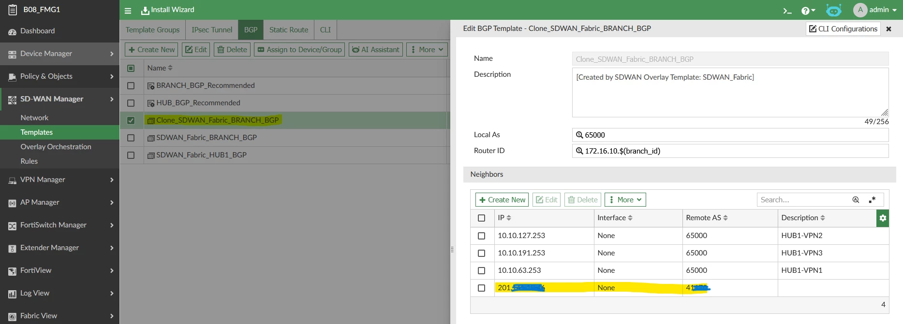
Task: Open the Install Wizard
Action: (167, 10)
